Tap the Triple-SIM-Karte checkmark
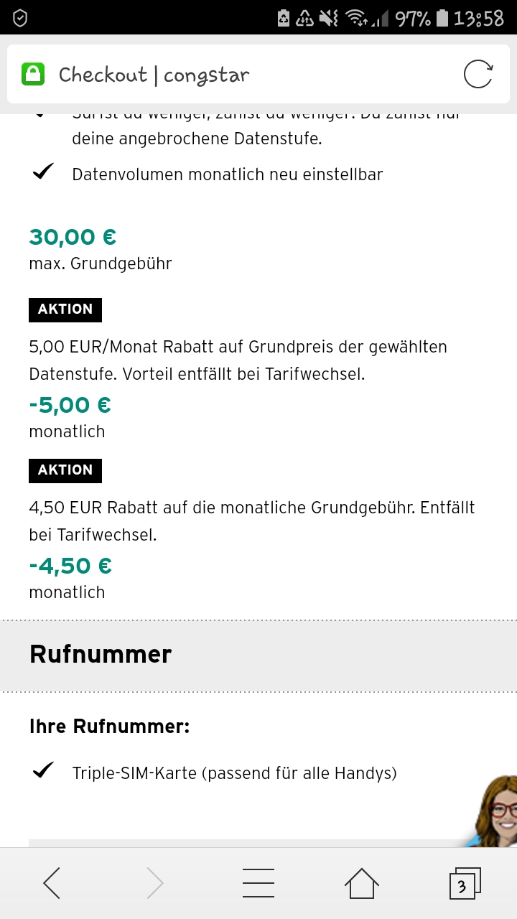 coord(43,771)
